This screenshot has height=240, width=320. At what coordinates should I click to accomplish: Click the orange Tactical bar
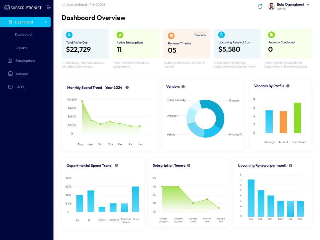[x=283, y=122]
